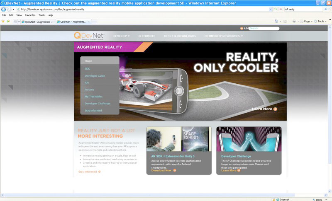Switch to first 'QDevNet - Augmented ...' tab
Image resolution: width=332 pixels, height=201 pixels.
pyautogui.click(x=38, y=22)
